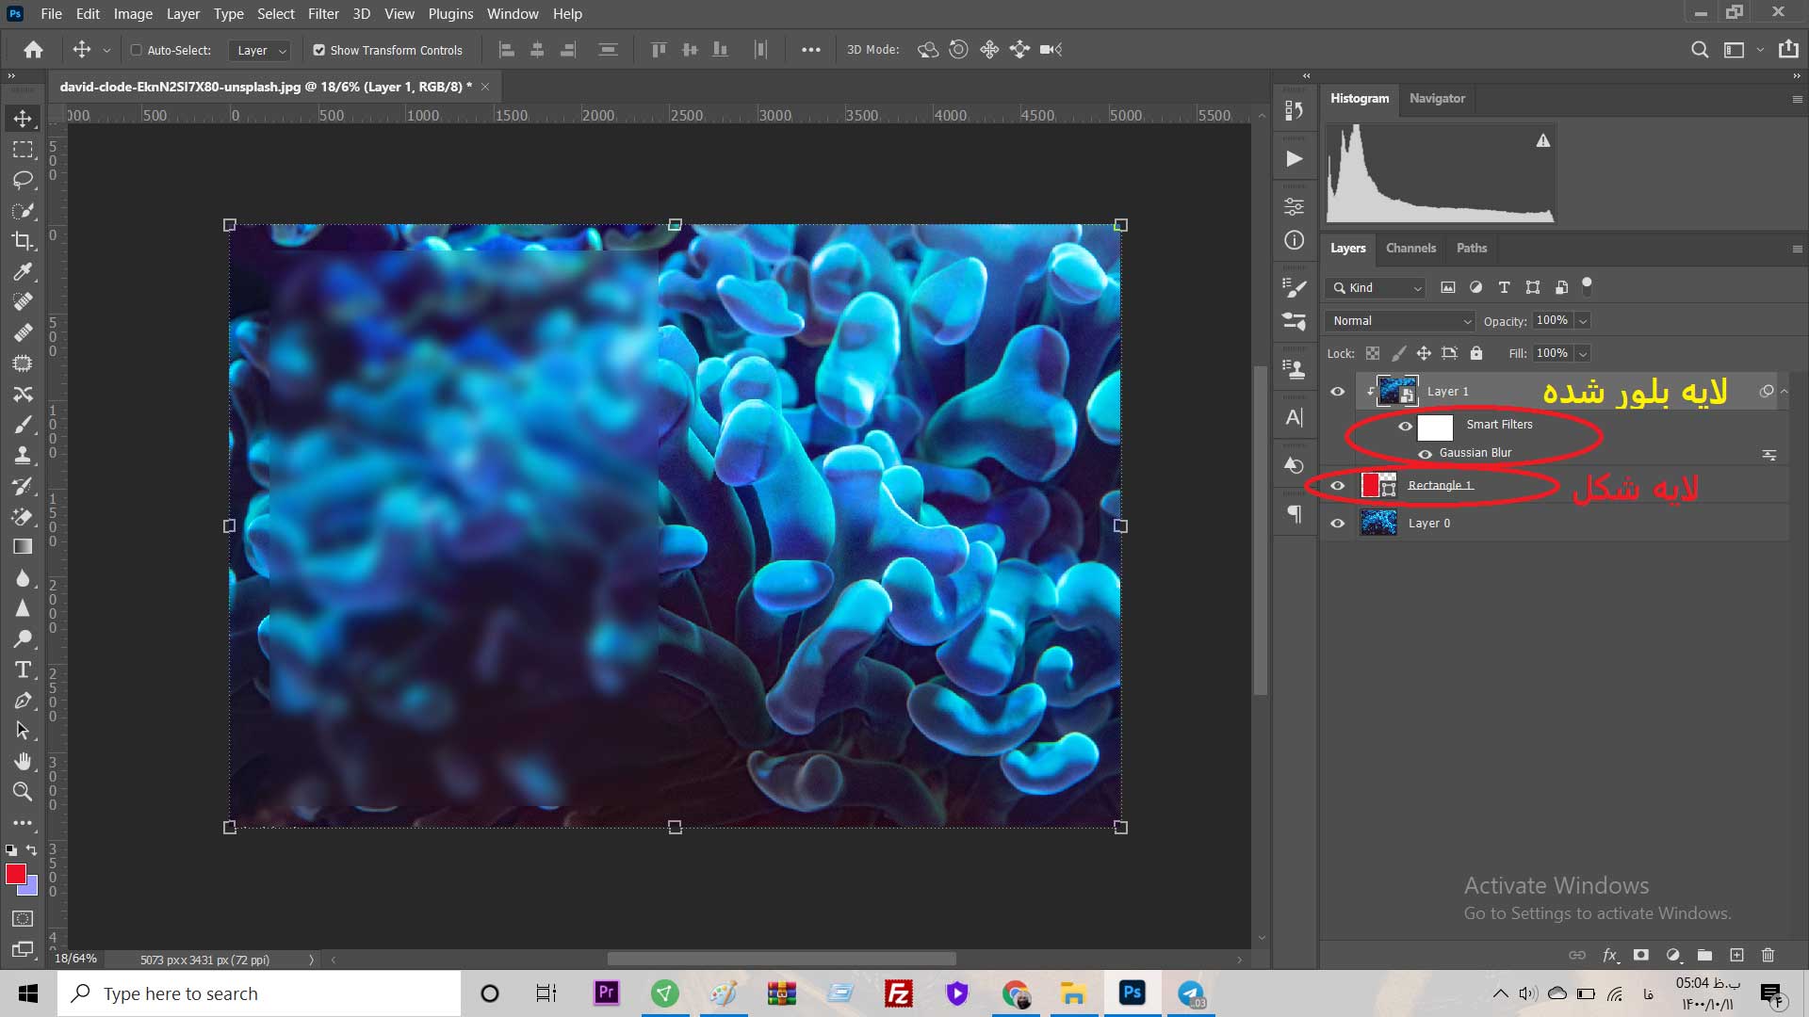Open the Select menu
This screenshot has height=1017, width=1809.
(x=275, y=13)
